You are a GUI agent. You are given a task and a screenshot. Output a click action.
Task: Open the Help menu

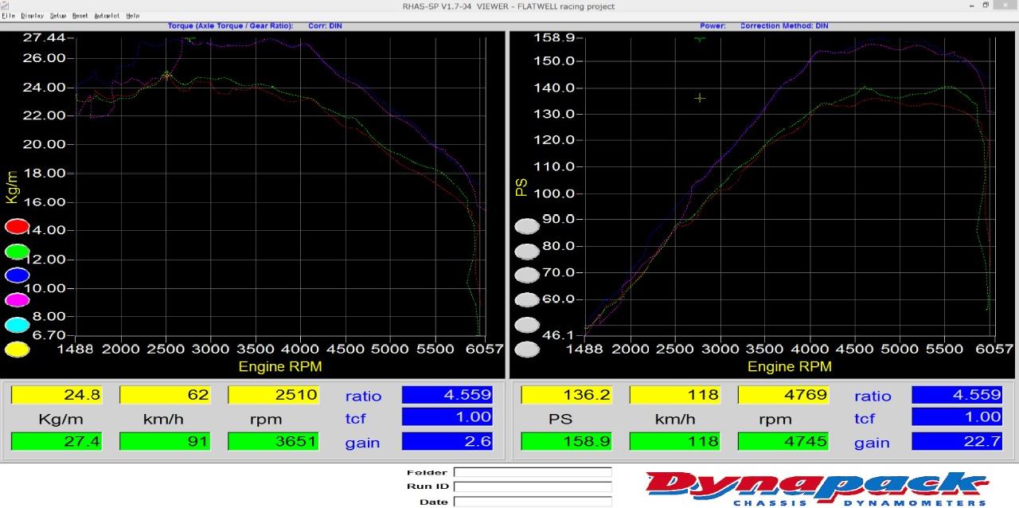click(x=133, y=16)
